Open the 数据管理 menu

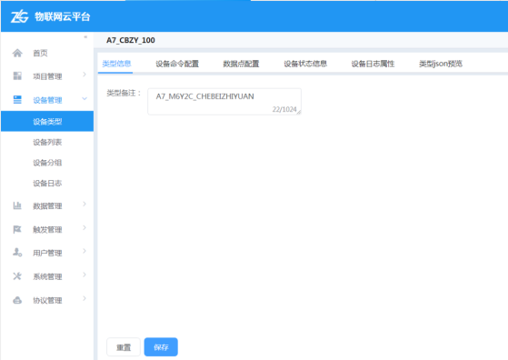(x=47, y=206)
